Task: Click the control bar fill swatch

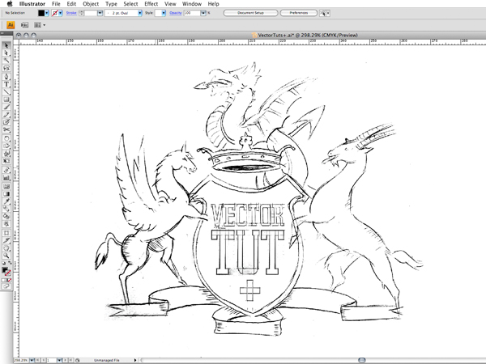Action: pos(41,13)
